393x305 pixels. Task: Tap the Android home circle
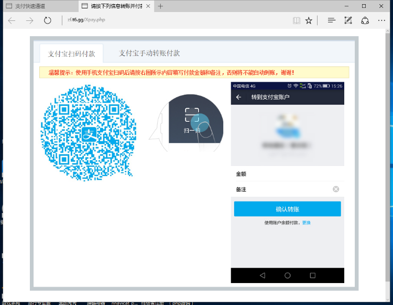pos(288,276)
